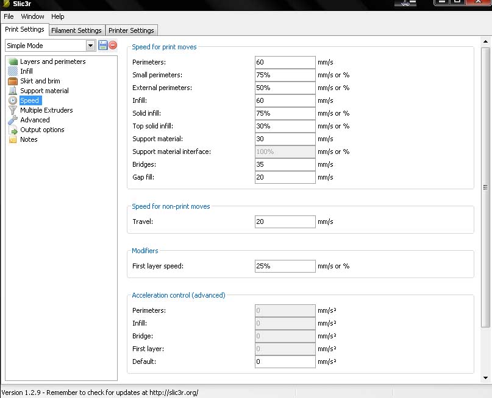Click the Small perimeters speed field
The width and height of the screenshot is (492, 398).
pyautogui.click(x=285, y=75)
